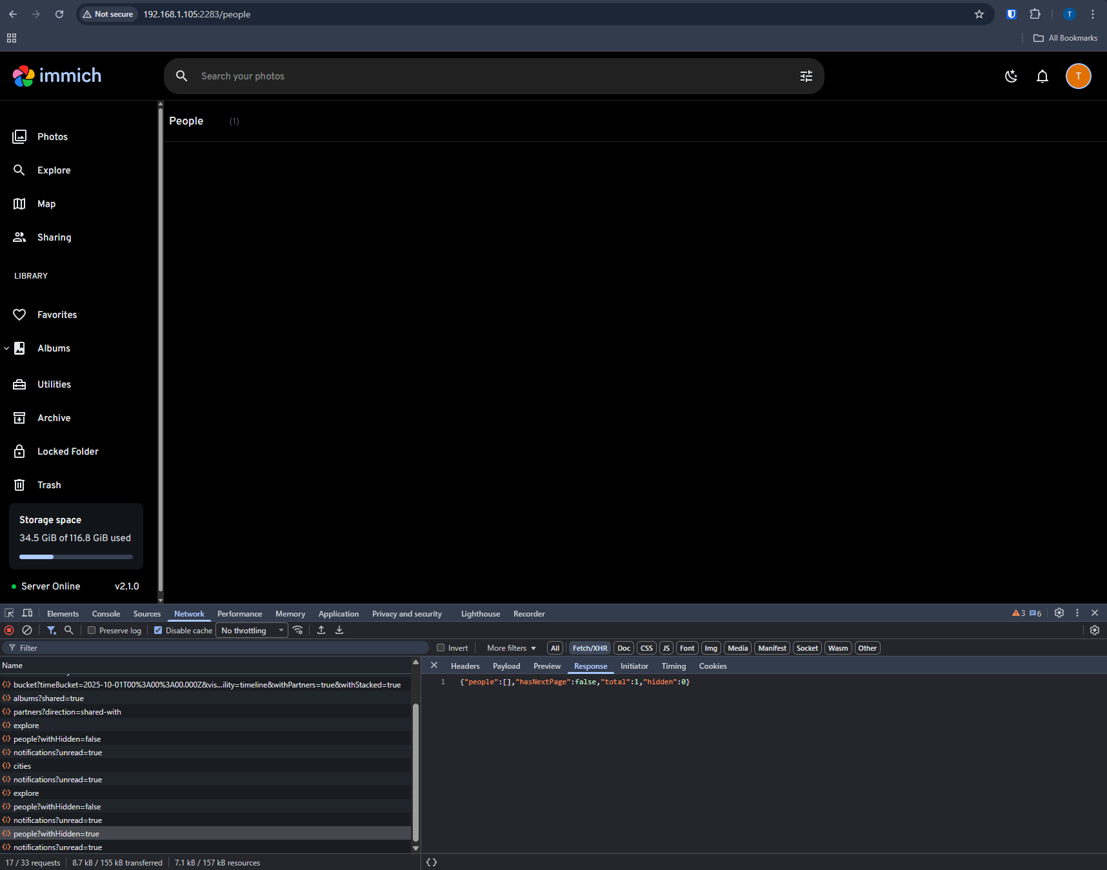This screenshot has height=870, width=1107.
Task: Open the Payload tab
Action: [x=506, y=666]
